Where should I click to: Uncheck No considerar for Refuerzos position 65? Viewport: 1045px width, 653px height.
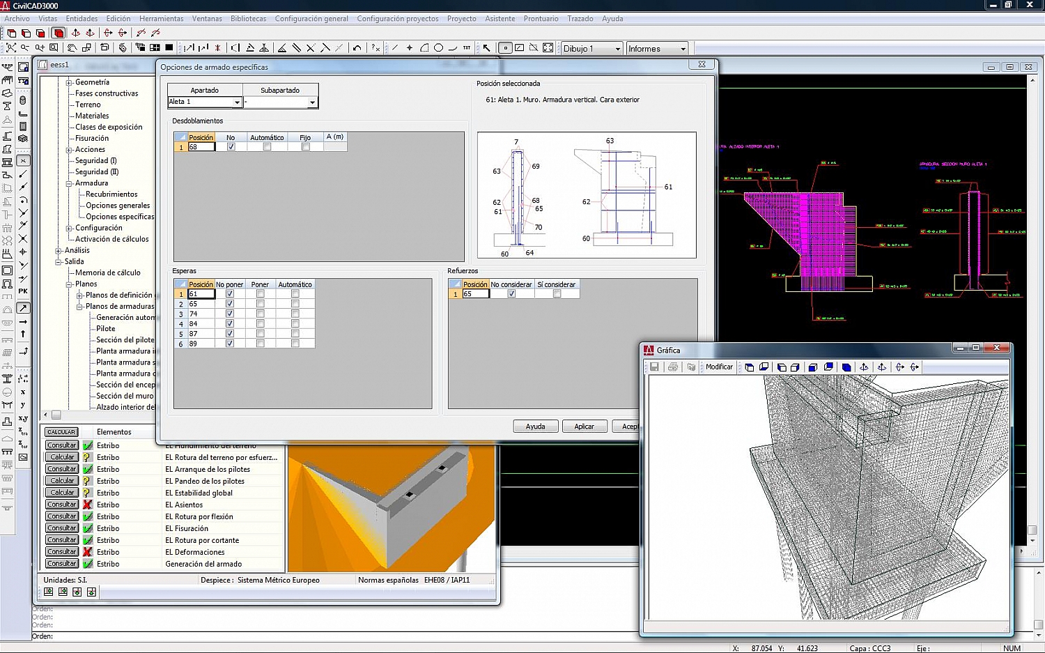coord(511,293)
